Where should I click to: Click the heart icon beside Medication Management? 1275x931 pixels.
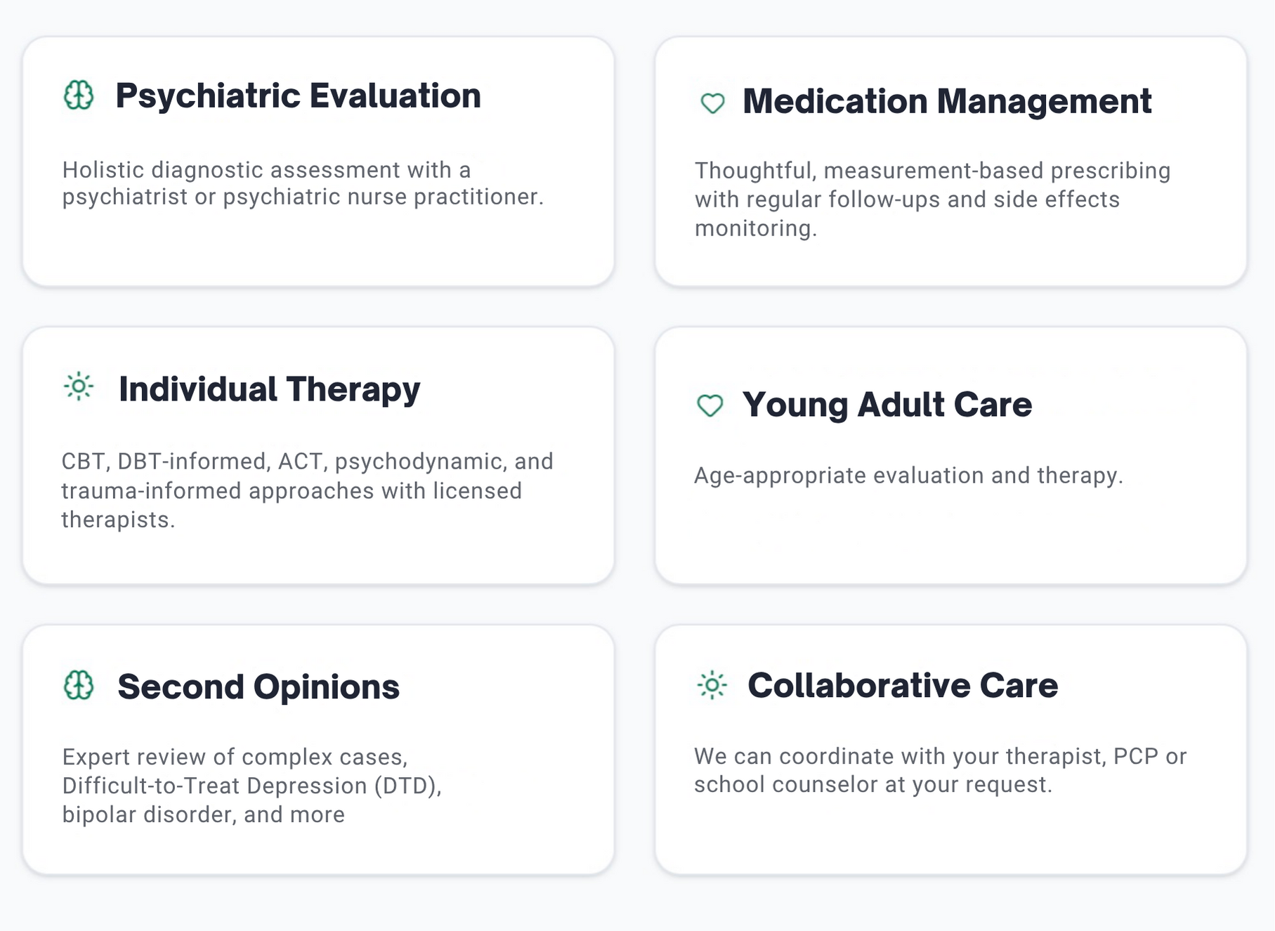[712, 103]
